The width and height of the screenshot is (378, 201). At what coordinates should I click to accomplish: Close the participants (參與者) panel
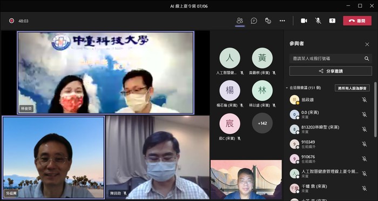[367, 44]
